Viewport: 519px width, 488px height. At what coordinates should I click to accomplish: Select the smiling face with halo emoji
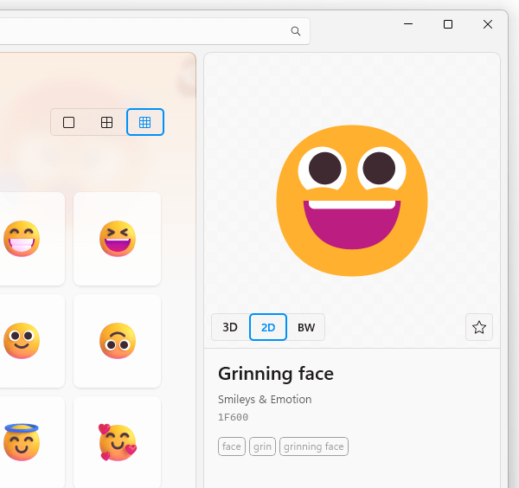22,442
